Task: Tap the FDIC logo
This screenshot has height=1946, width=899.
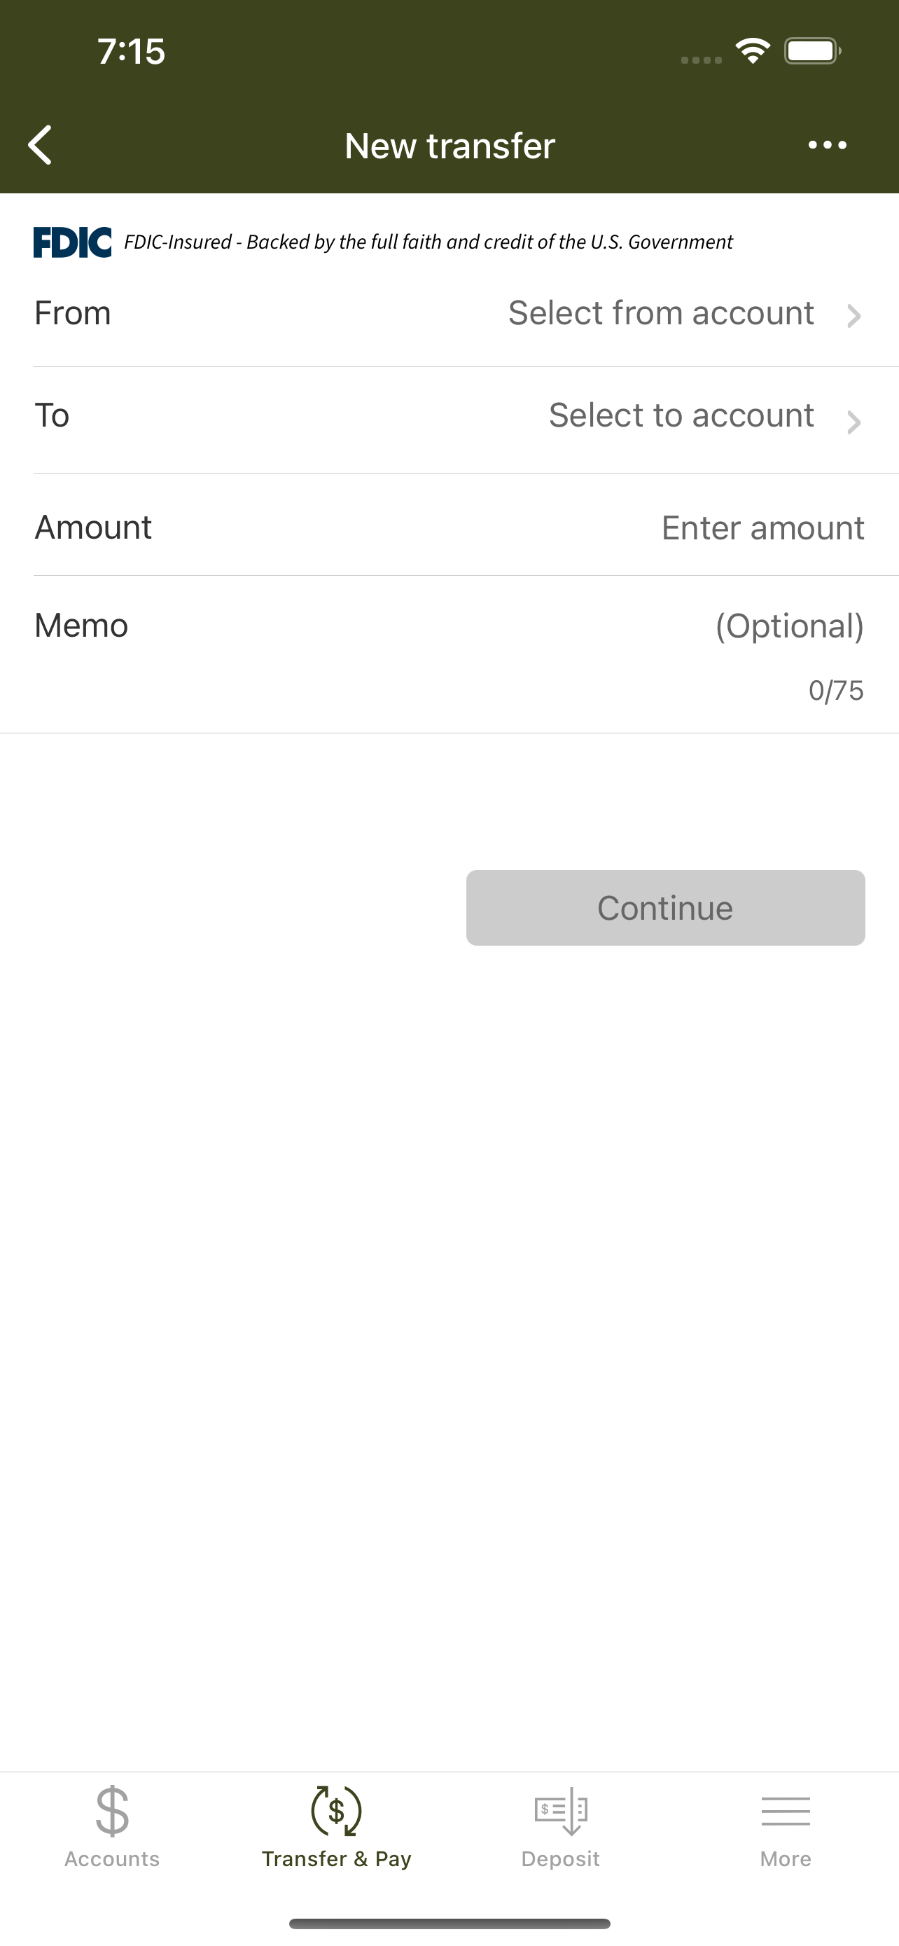Action: pyautogui.click(x=72, y=242)
